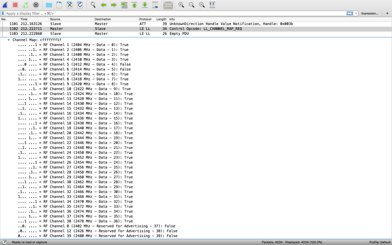Reload the capture file
The width and height of the screenshot is (392, 245).
(80, 5)
